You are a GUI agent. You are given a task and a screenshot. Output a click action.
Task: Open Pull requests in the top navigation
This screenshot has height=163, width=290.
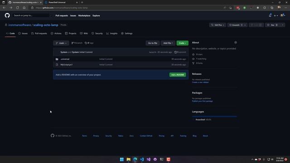(x=62, y=16)
